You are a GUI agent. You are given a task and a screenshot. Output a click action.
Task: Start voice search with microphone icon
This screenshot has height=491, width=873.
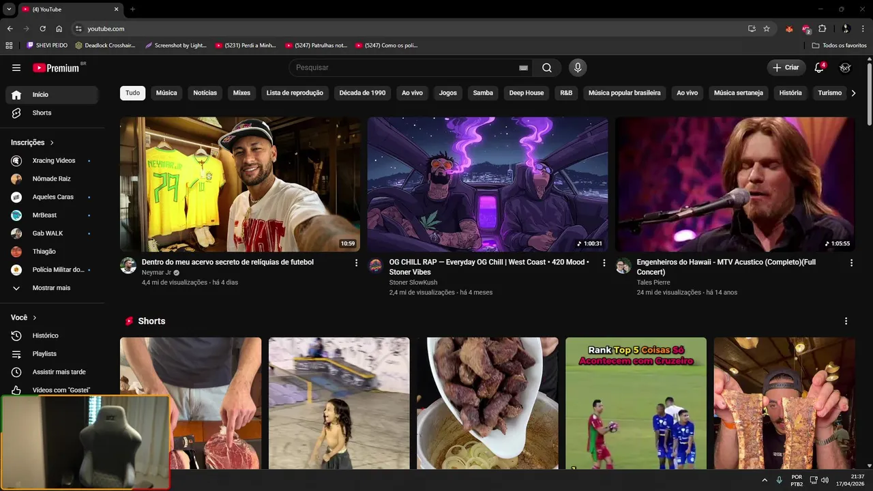click(x=578, y=68)
